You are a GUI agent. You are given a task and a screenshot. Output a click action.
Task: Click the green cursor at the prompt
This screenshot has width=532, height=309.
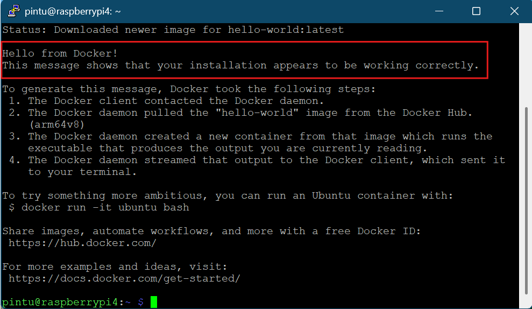pos(154,302)
